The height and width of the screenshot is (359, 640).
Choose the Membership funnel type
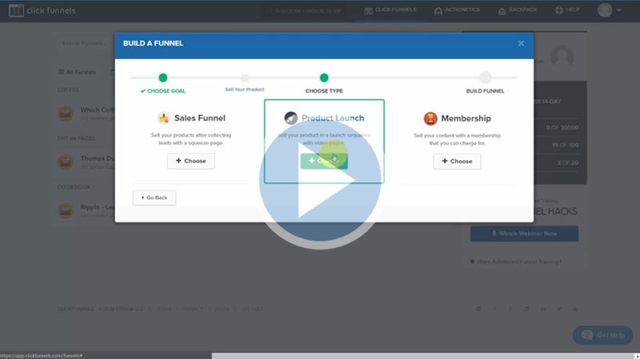457,161
